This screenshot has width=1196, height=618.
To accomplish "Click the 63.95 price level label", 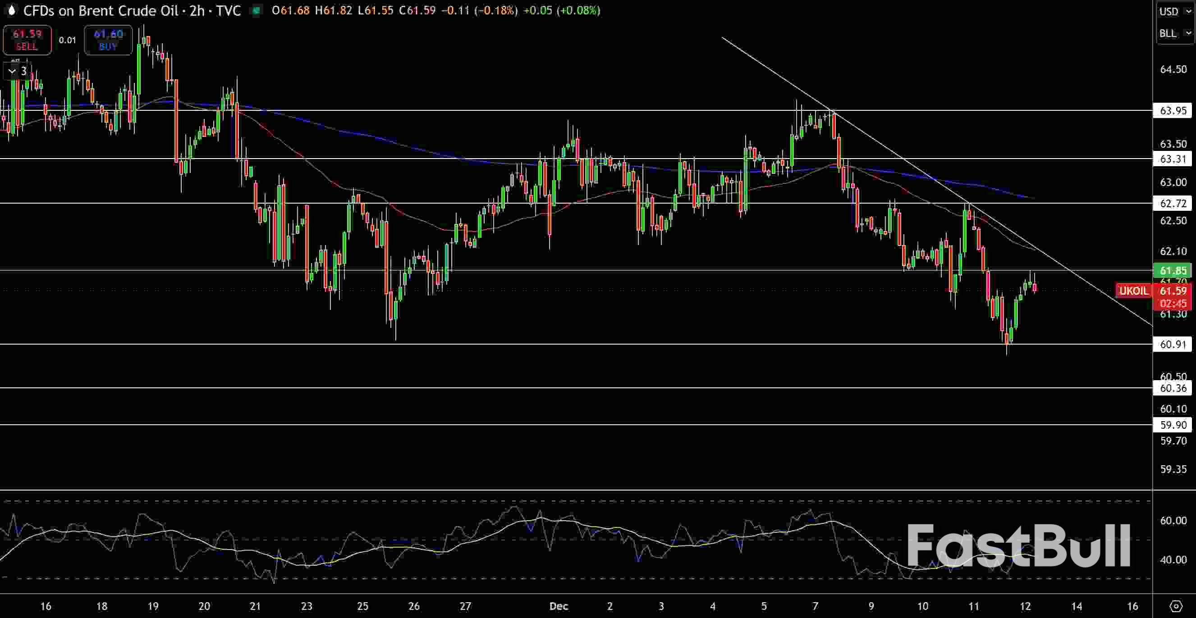I will tap(1174, 111).
